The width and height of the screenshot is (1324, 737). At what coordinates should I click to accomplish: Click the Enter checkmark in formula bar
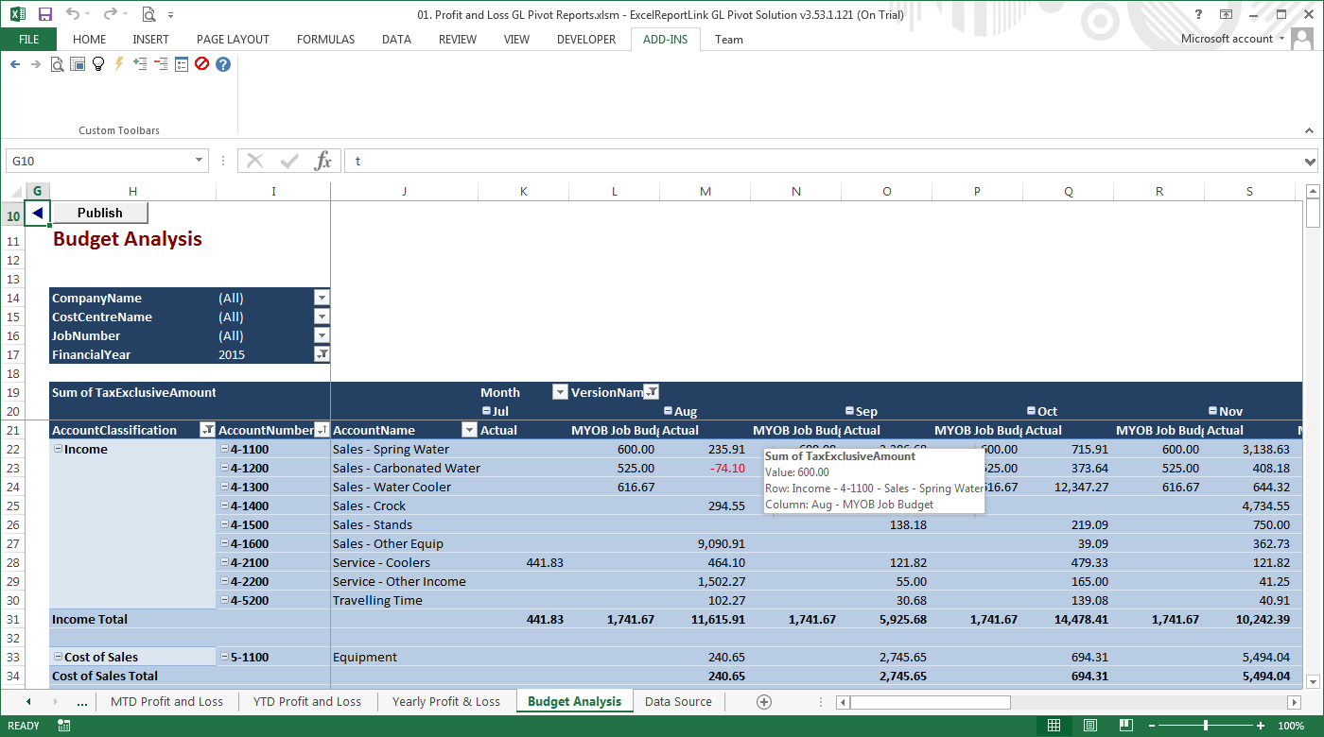[289, 161]
